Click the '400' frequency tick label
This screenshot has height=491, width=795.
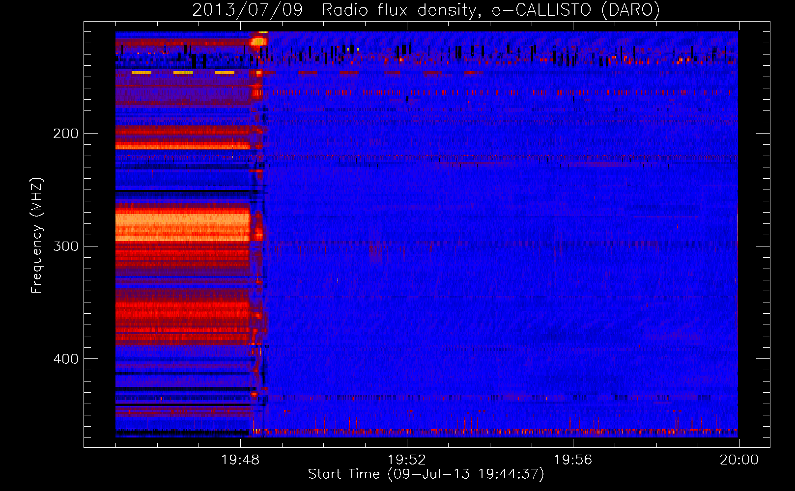pos(65,359)
